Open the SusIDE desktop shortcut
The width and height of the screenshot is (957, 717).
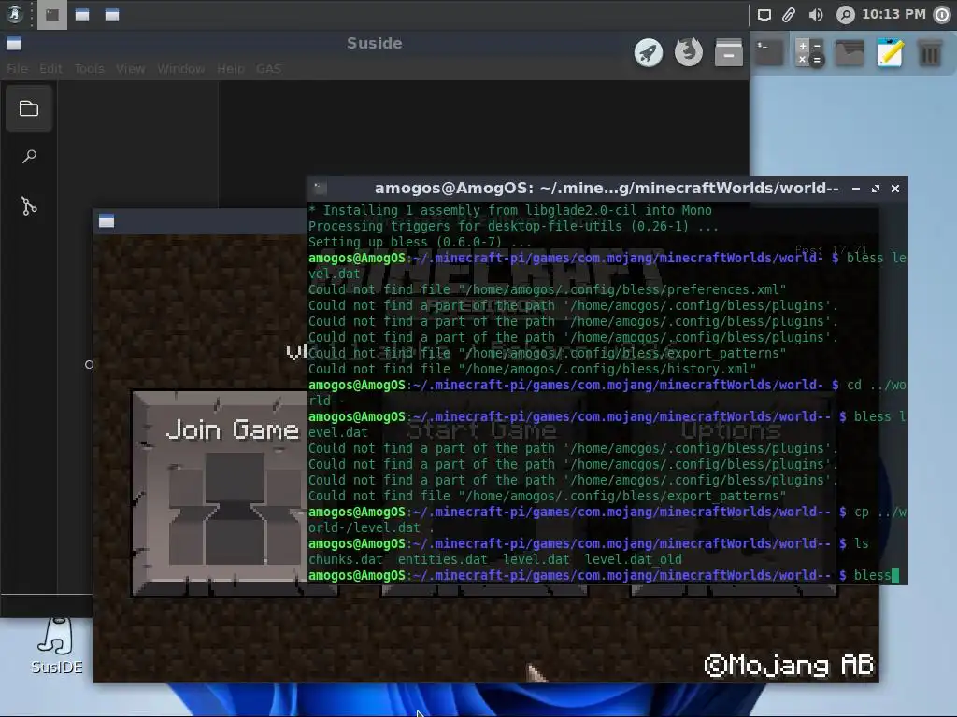(x=56, y=645)
